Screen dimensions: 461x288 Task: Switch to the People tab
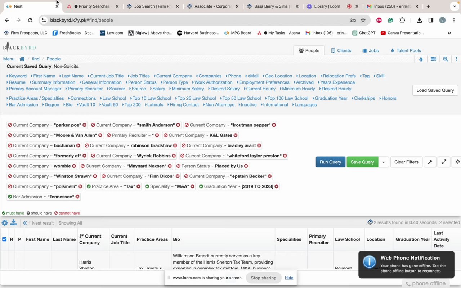click(309, 51)
